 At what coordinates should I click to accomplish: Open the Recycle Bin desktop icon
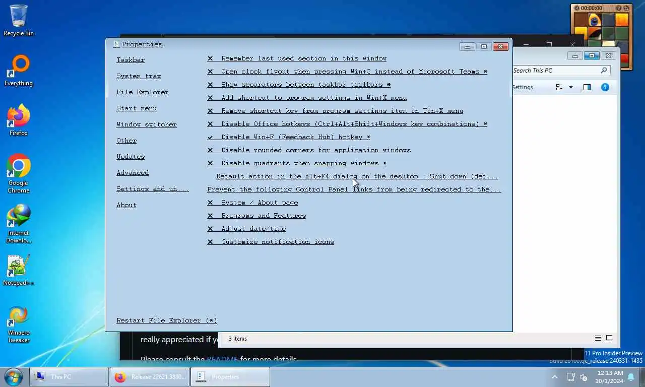pyautogui.click(x=19, y=21)
